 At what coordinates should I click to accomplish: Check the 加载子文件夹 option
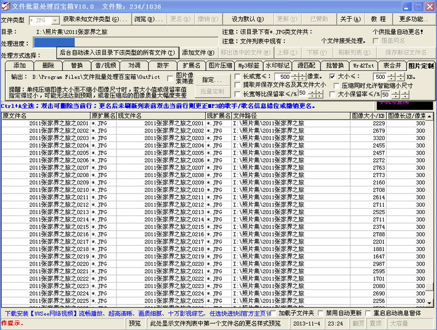[x=275, y=314]
